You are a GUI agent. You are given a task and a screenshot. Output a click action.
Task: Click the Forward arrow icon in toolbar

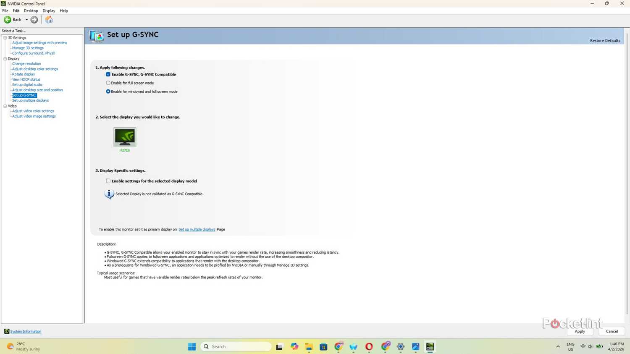(34, 20)
